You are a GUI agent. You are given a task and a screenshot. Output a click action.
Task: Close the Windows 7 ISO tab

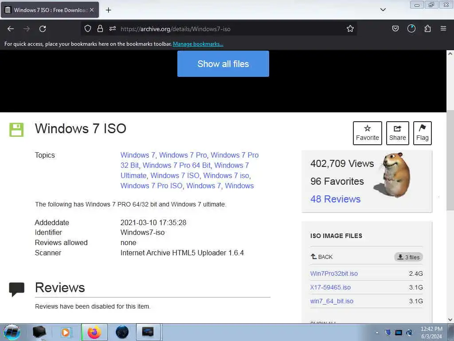(92, 10)
